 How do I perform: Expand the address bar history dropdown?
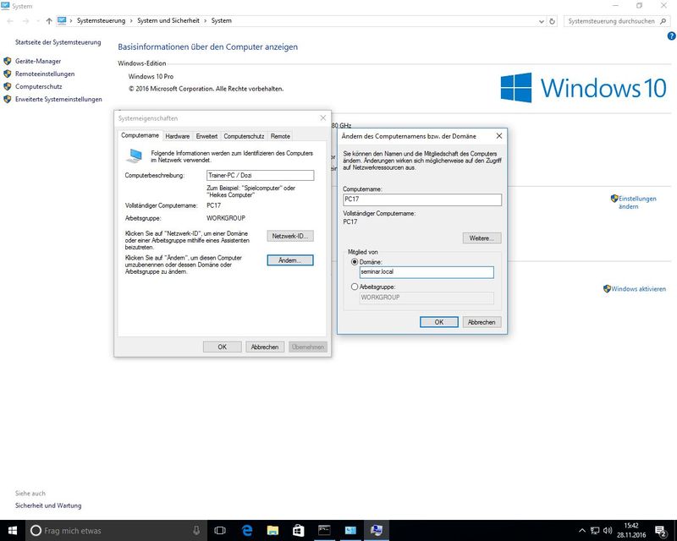(542, 20)
